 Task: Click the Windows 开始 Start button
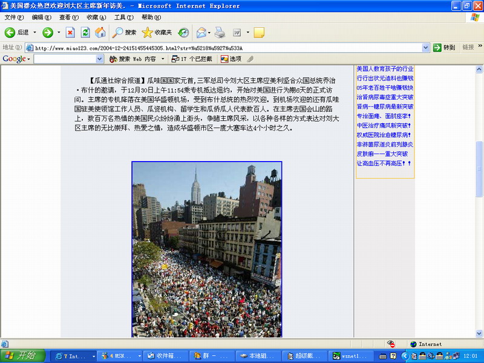tap(22, 356)
